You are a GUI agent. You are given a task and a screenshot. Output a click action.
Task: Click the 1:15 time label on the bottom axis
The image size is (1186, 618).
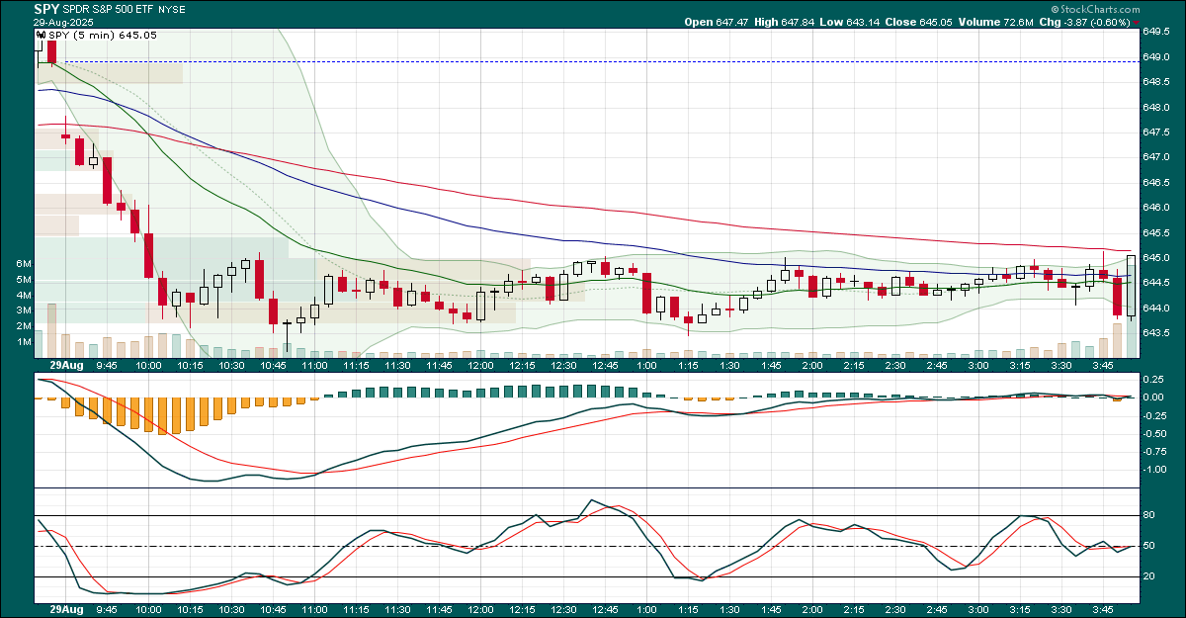(x=688, y=612)
